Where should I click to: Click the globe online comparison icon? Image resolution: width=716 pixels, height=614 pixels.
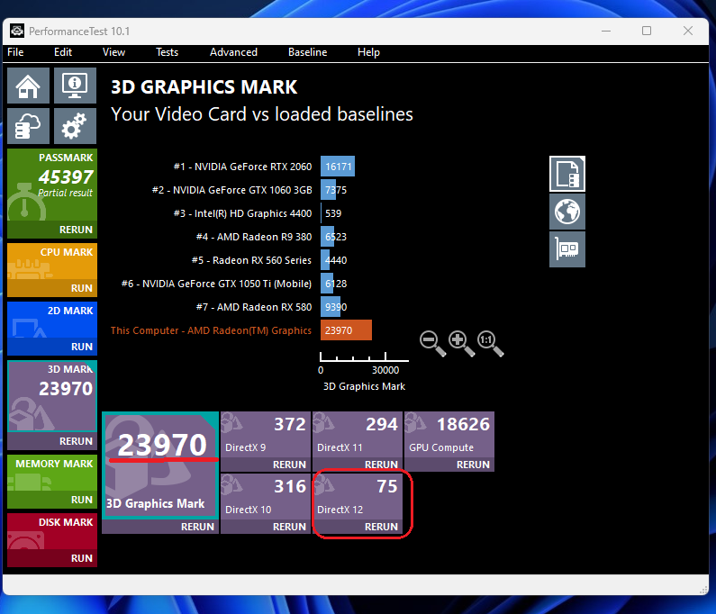pos(567,212)
